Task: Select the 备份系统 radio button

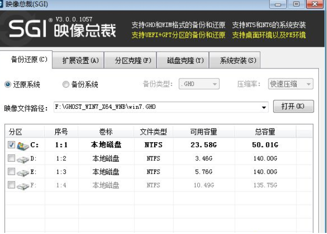Action: (x=66, y=84)
